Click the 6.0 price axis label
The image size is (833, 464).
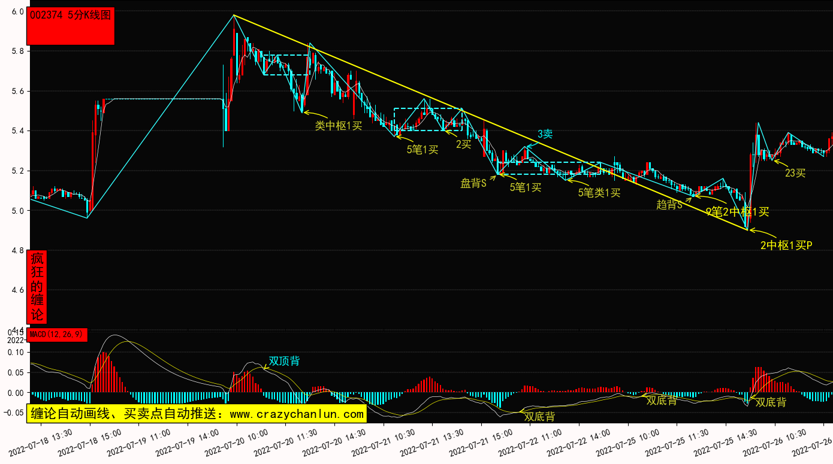[18, 11]
